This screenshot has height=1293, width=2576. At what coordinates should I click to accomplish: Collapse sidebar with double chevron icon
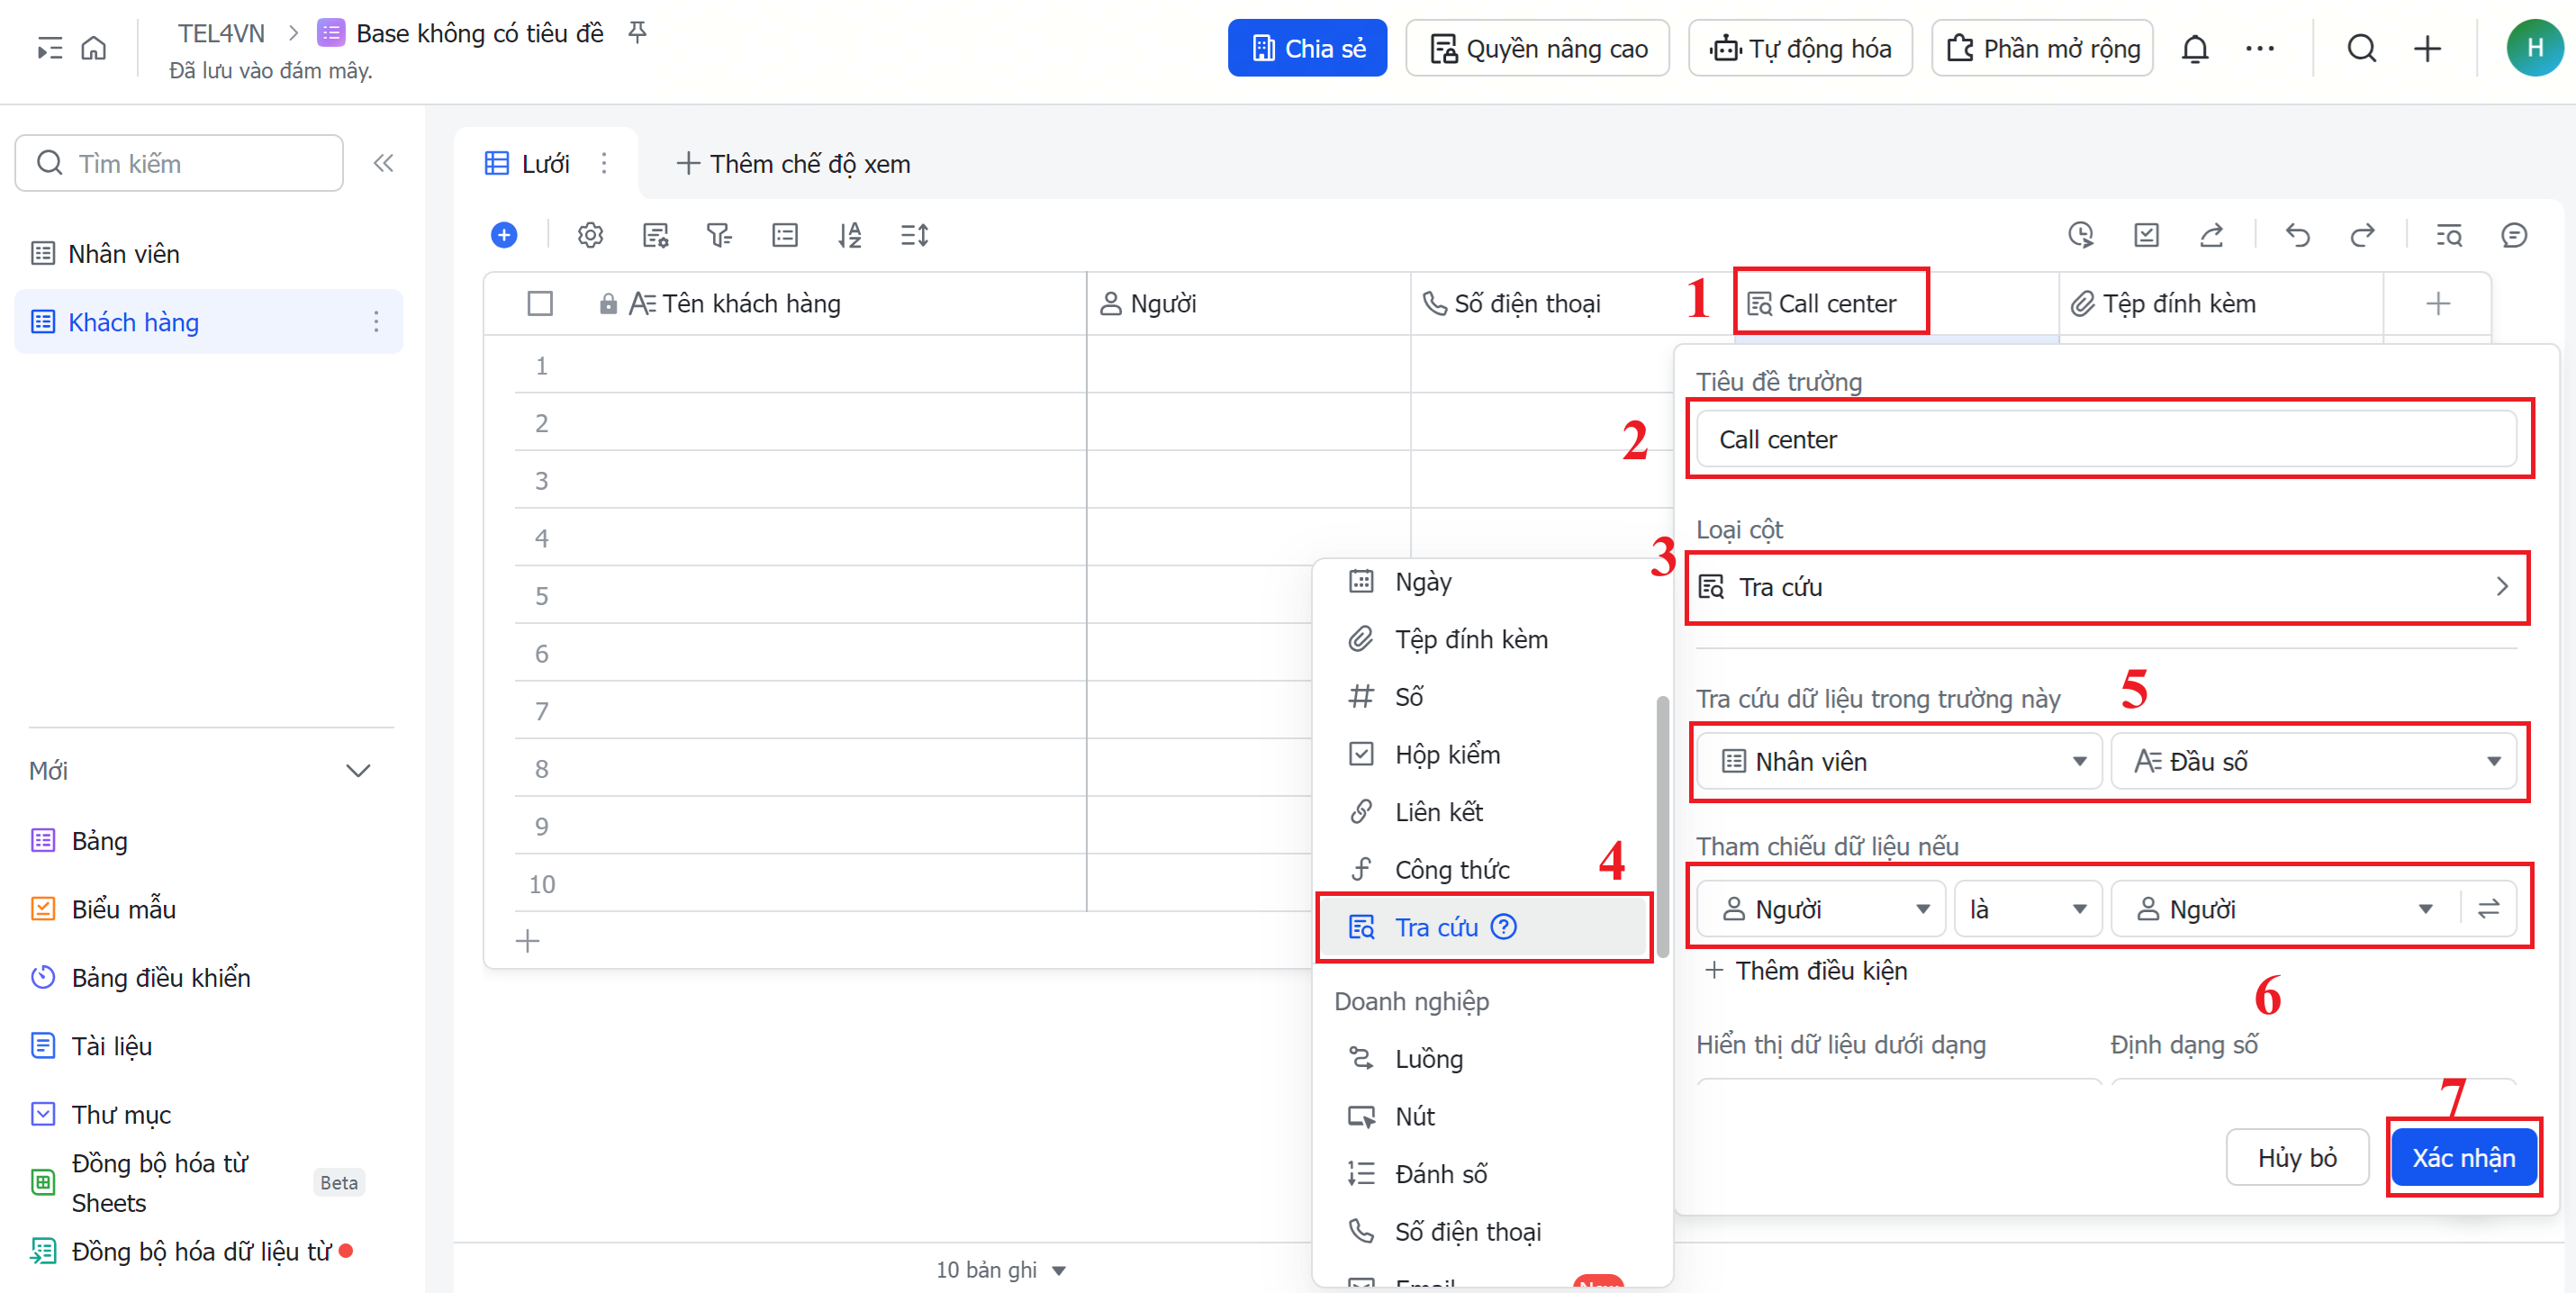tap(383, 163)
